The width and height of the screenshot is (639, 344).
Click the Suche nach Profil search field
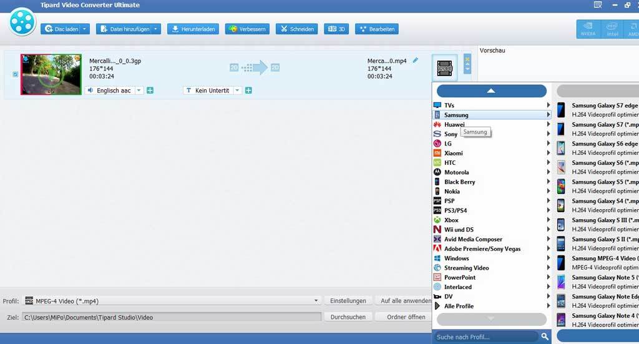pyautogui.click(x=485, y=337)
